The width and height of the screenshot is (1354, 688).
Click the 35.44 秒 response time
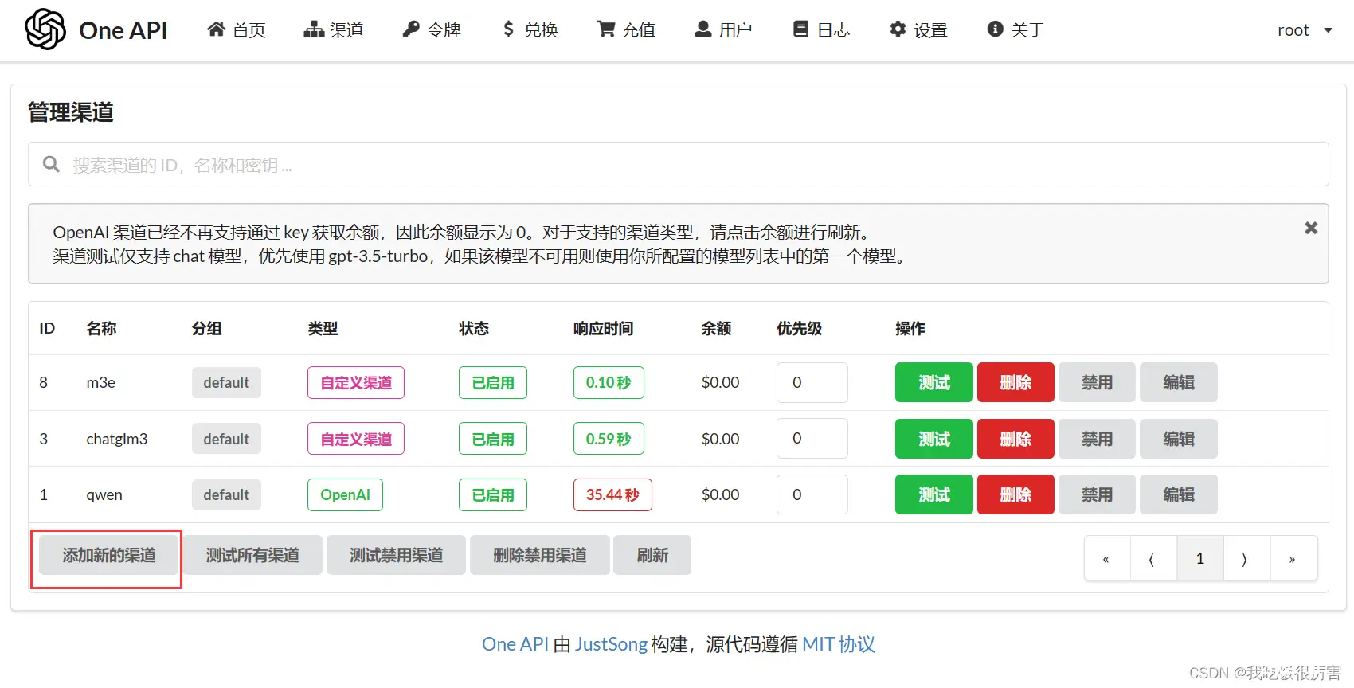pos(612,494)
